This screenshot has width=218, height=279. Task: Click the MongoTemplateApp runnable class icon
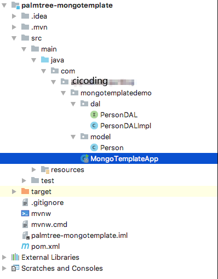point(85,158)
